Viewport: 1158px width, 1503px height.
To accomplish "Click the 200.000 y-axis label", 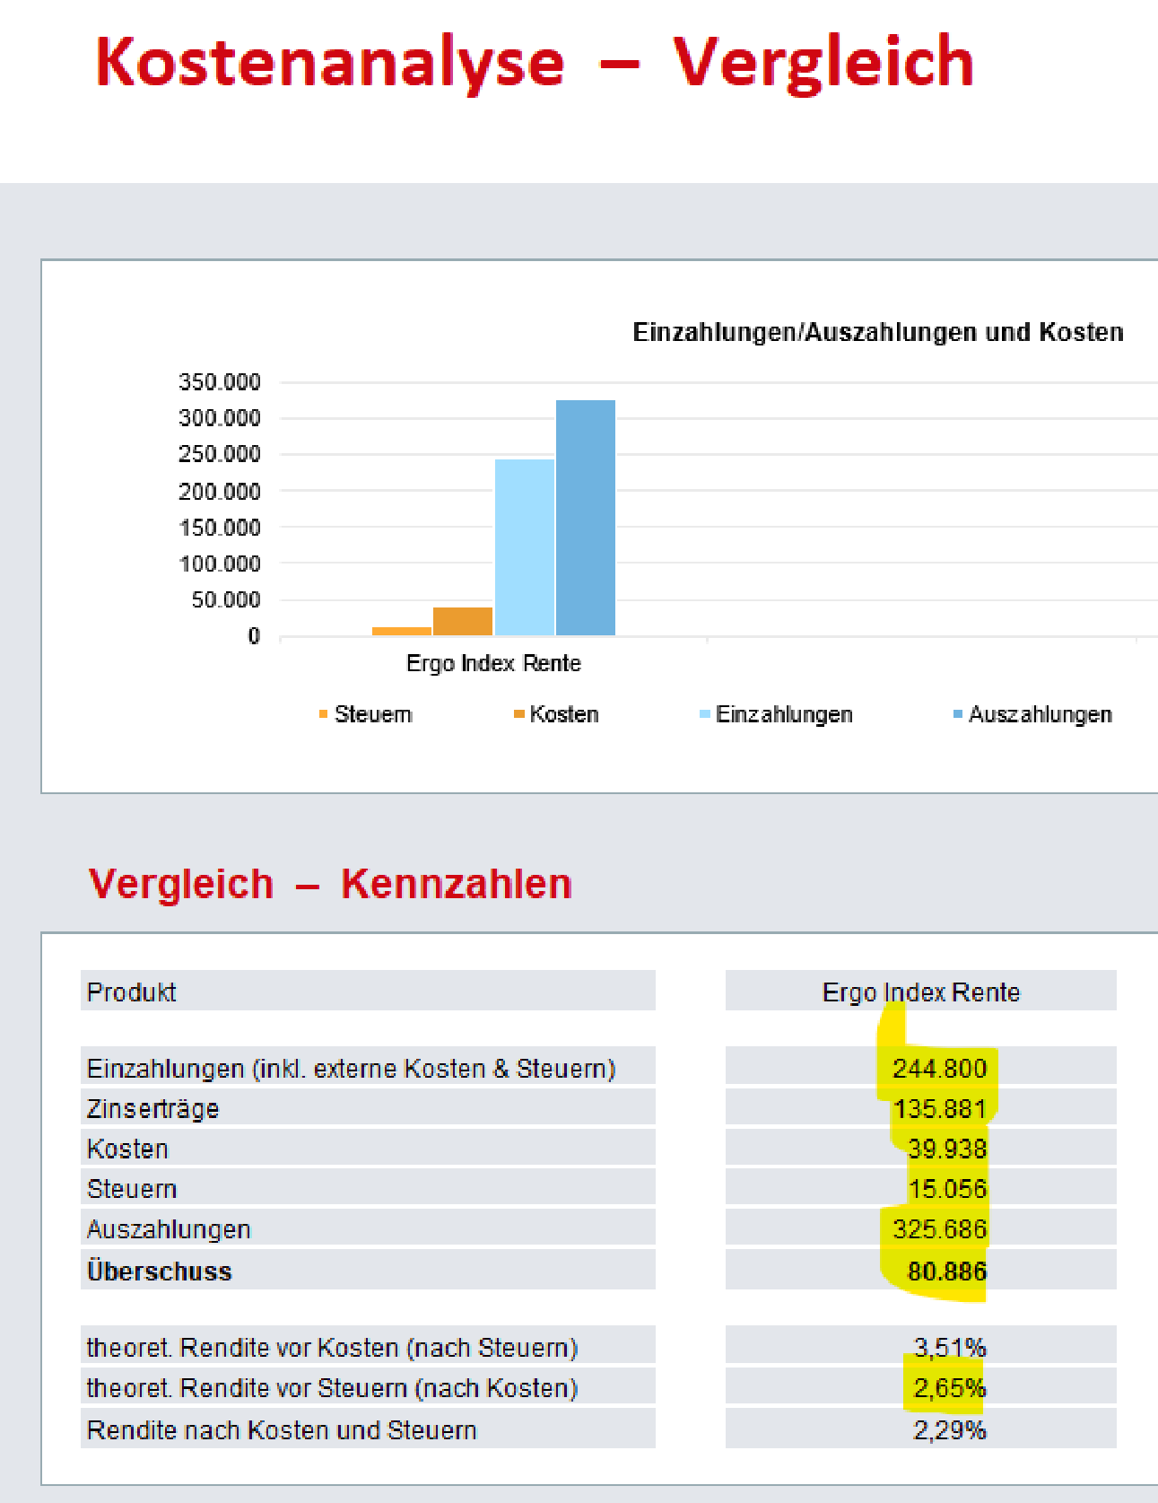I will tap(220, 492).
